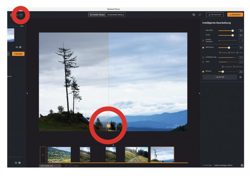The width and height of the screenshot is (250, 176).
Task: Enable the Tiefe checkbox
Action: pos(203,62)
